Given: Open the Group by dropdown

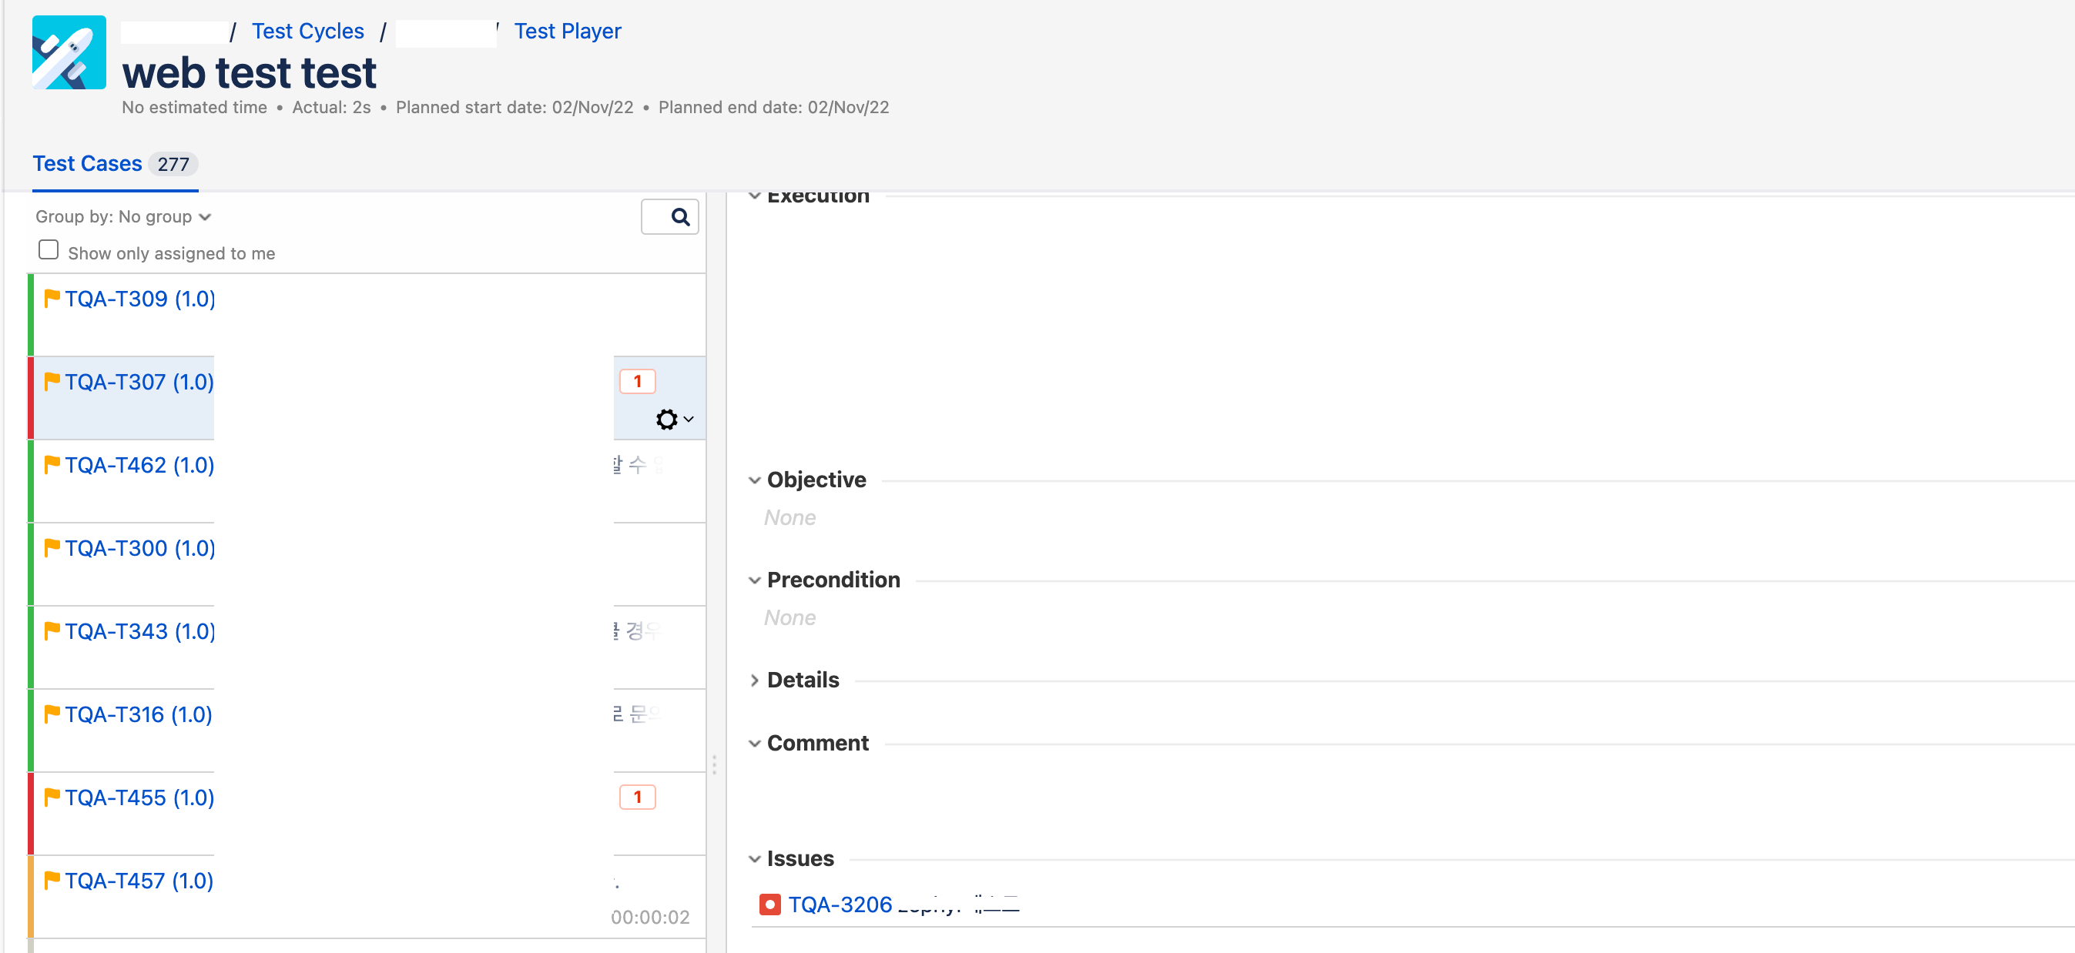Looking at the screenshot, I should tap(123, 216).
